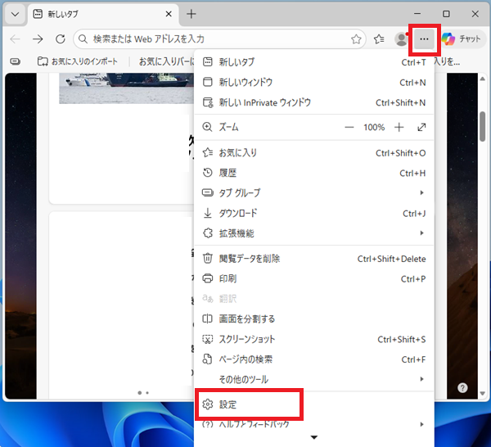Screen dimensions: 491x447
Task: Open Copilot チャット button
Action: tap(462, 38)
